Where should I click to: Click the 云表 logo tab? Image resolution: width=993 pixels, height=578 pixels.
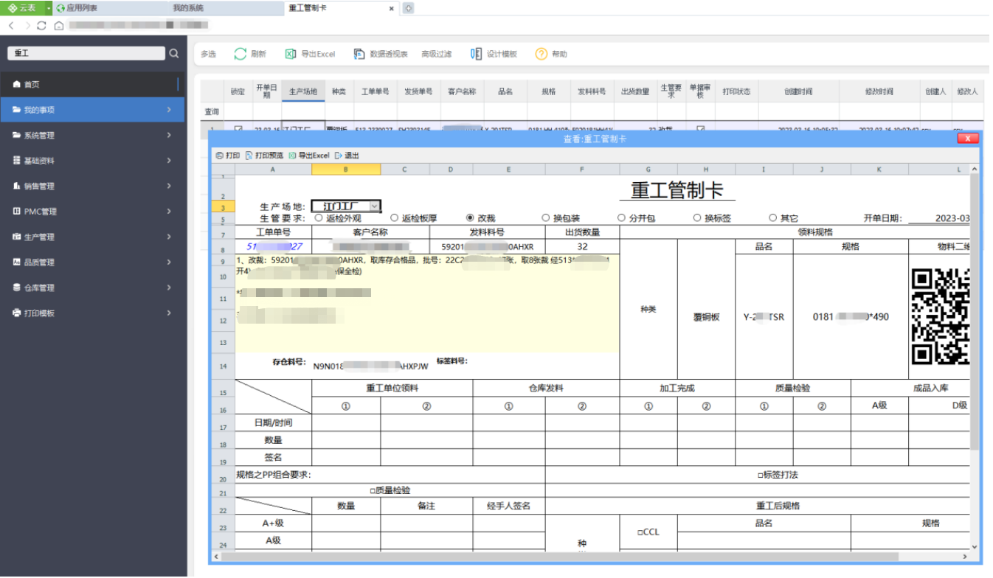click(22, 8)
